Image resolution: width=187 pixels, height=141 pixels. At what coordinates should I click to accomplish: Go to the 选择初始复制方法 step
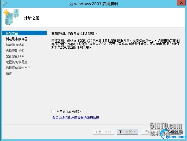tap(18, 68)
